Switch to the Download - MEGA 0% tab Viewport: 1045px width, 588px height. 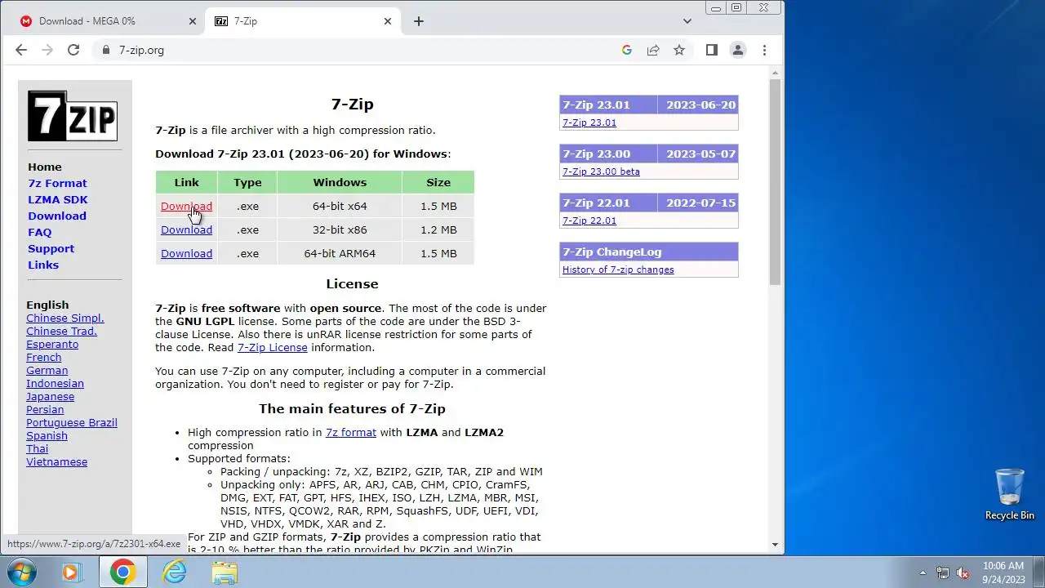pos(108,21)
